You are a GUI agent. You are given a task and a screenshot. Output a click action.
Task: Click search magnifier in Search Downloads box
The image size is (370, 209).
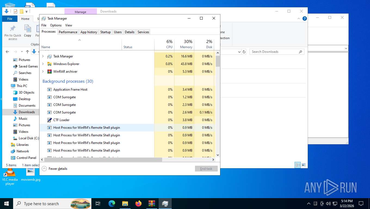300,52
